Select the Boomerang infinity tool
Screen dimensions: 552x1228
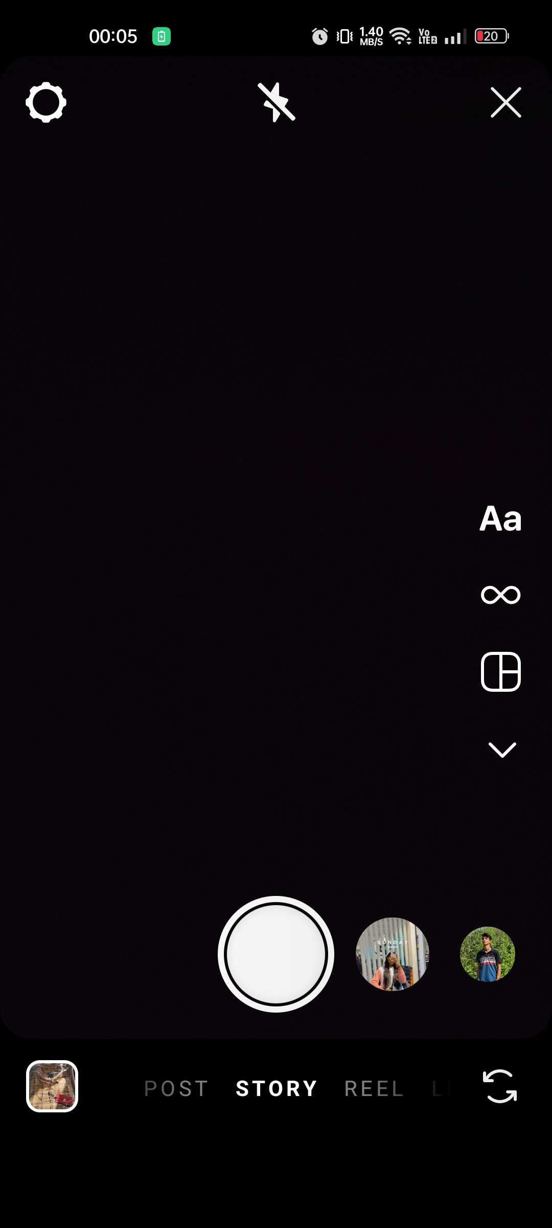pyautogui.click(x=501, y=595)
